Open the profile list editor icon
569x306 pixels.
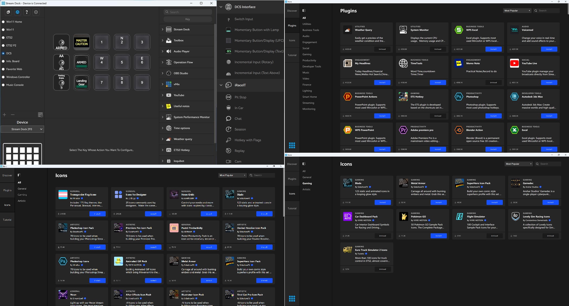click(40, 115)
